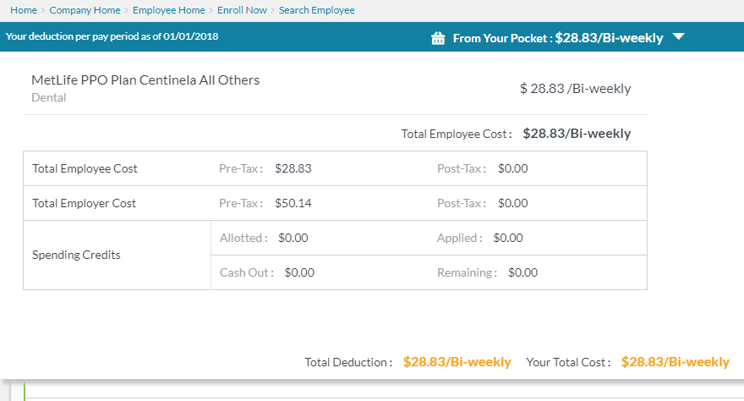Click the deduction per pay period banner text

click(112, 37)
